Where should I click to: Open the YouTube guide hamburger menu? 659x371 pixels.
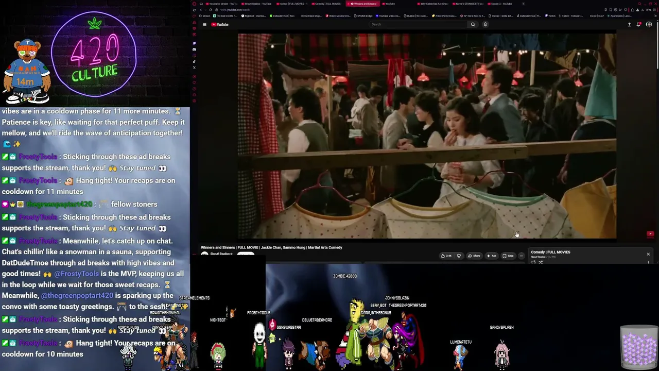tap(204, 24)
